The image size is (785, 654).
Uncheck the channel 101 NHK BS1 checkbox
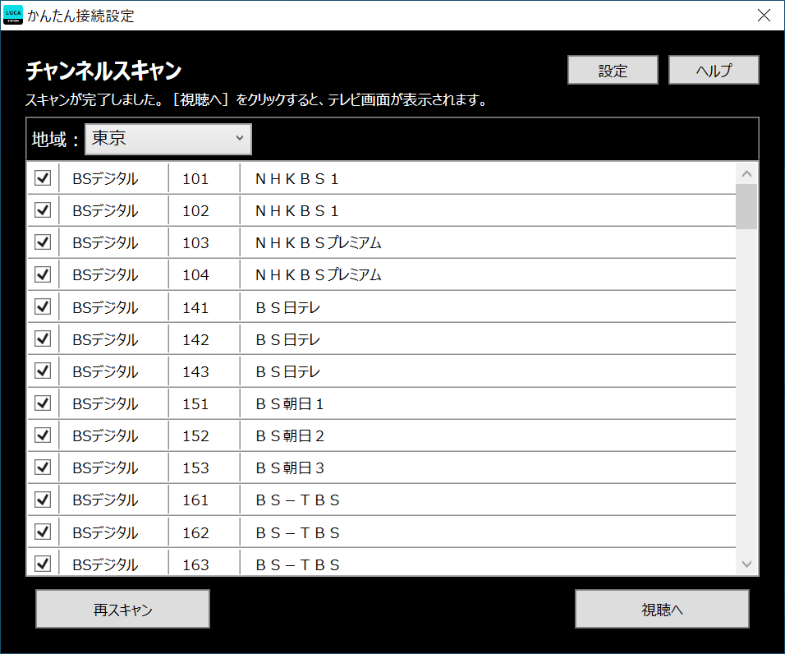(43, 178)
